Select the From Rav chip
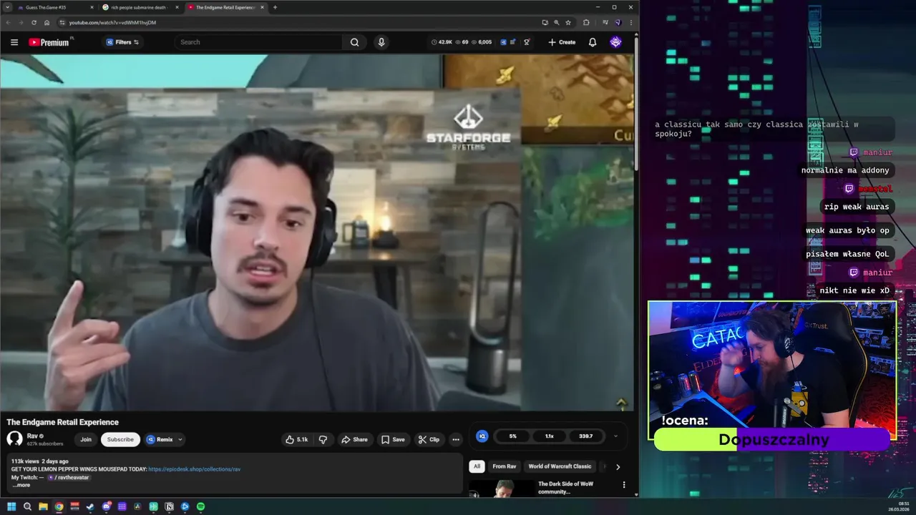 pyautogui.click(x=505, y=466)
